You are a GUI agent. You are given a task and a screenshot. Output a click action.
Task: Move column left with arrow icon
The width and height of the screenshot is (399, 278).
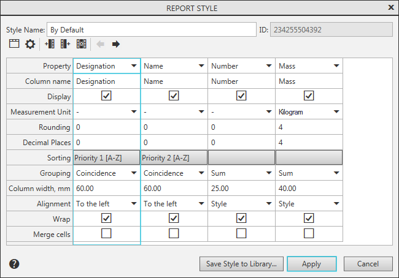click(100, 44)
